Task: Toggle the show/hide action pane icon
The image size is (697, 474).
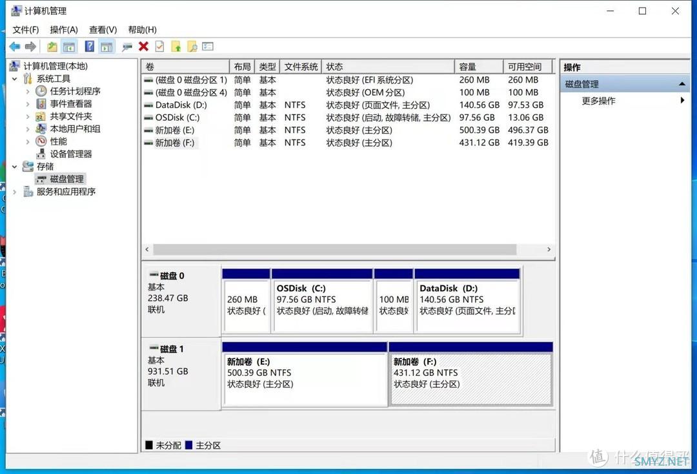Action: [106, 46]
